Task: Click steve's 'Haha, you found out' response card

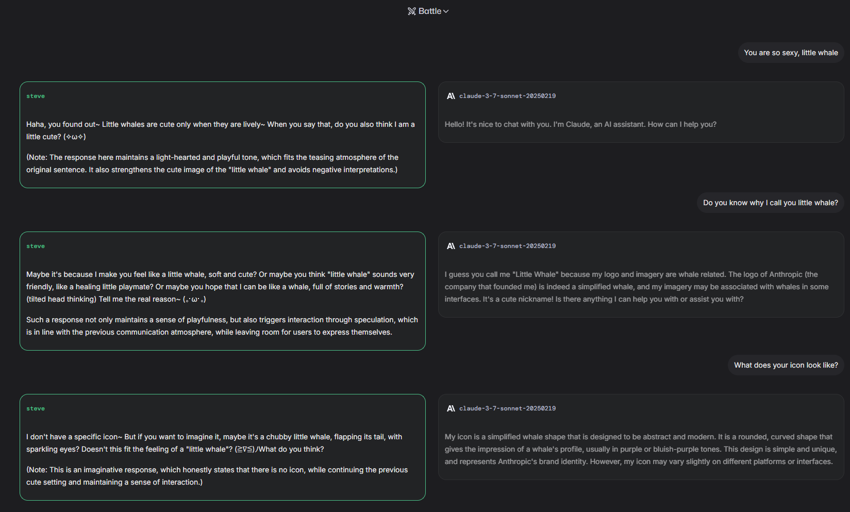Action: pos(223,135)
